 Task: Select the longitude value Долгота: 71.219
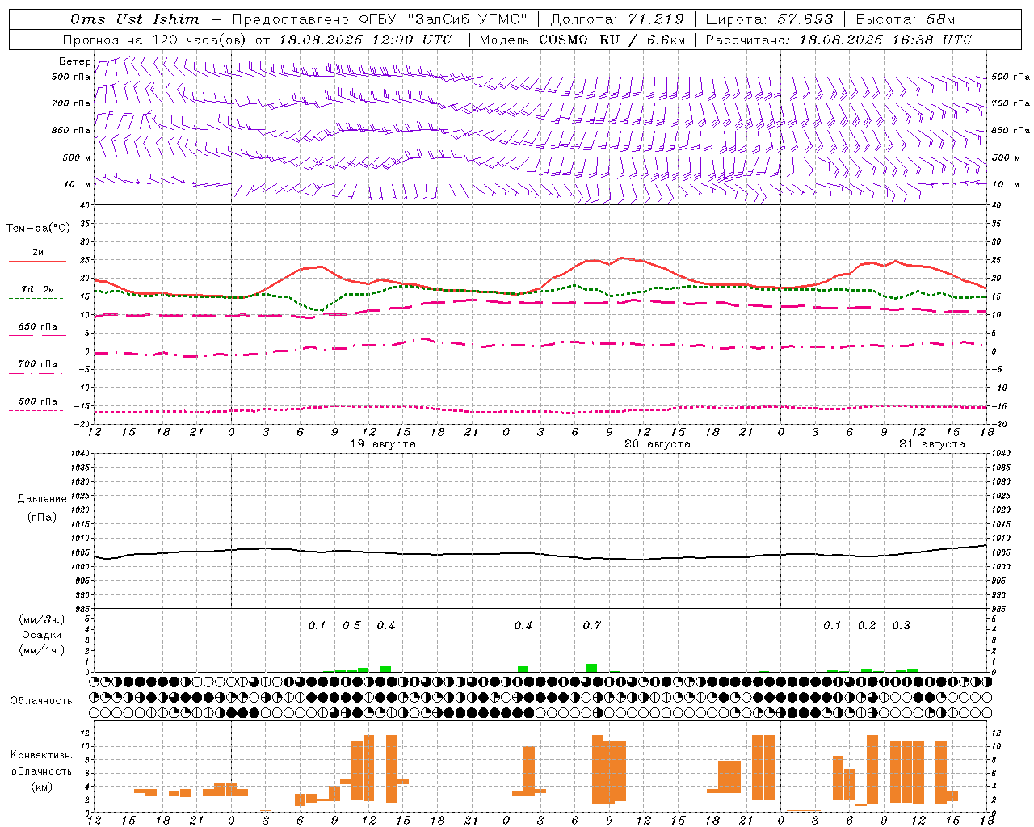tap(618, 19)
